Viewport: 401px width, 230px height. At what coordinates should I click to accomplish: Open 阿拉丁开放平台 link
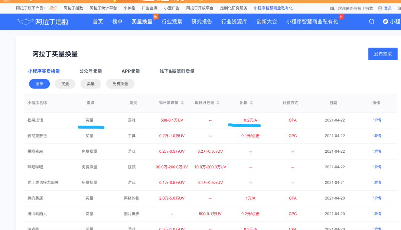pyautogui.click(x=200, y=8)
